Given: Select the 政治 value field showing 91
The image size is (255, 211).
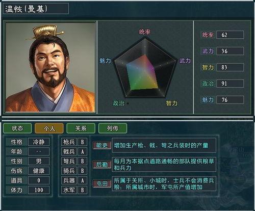Looking at the screenshot, I should (x=230, y=84).
